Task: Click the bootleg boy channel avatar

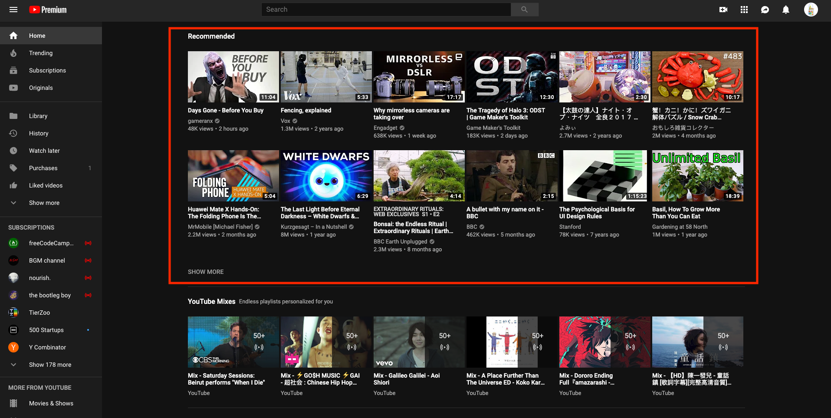Action: point(13,295)
